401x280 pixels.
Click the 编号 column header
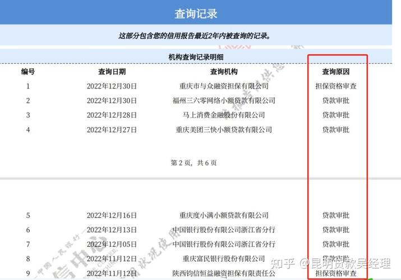28,72
